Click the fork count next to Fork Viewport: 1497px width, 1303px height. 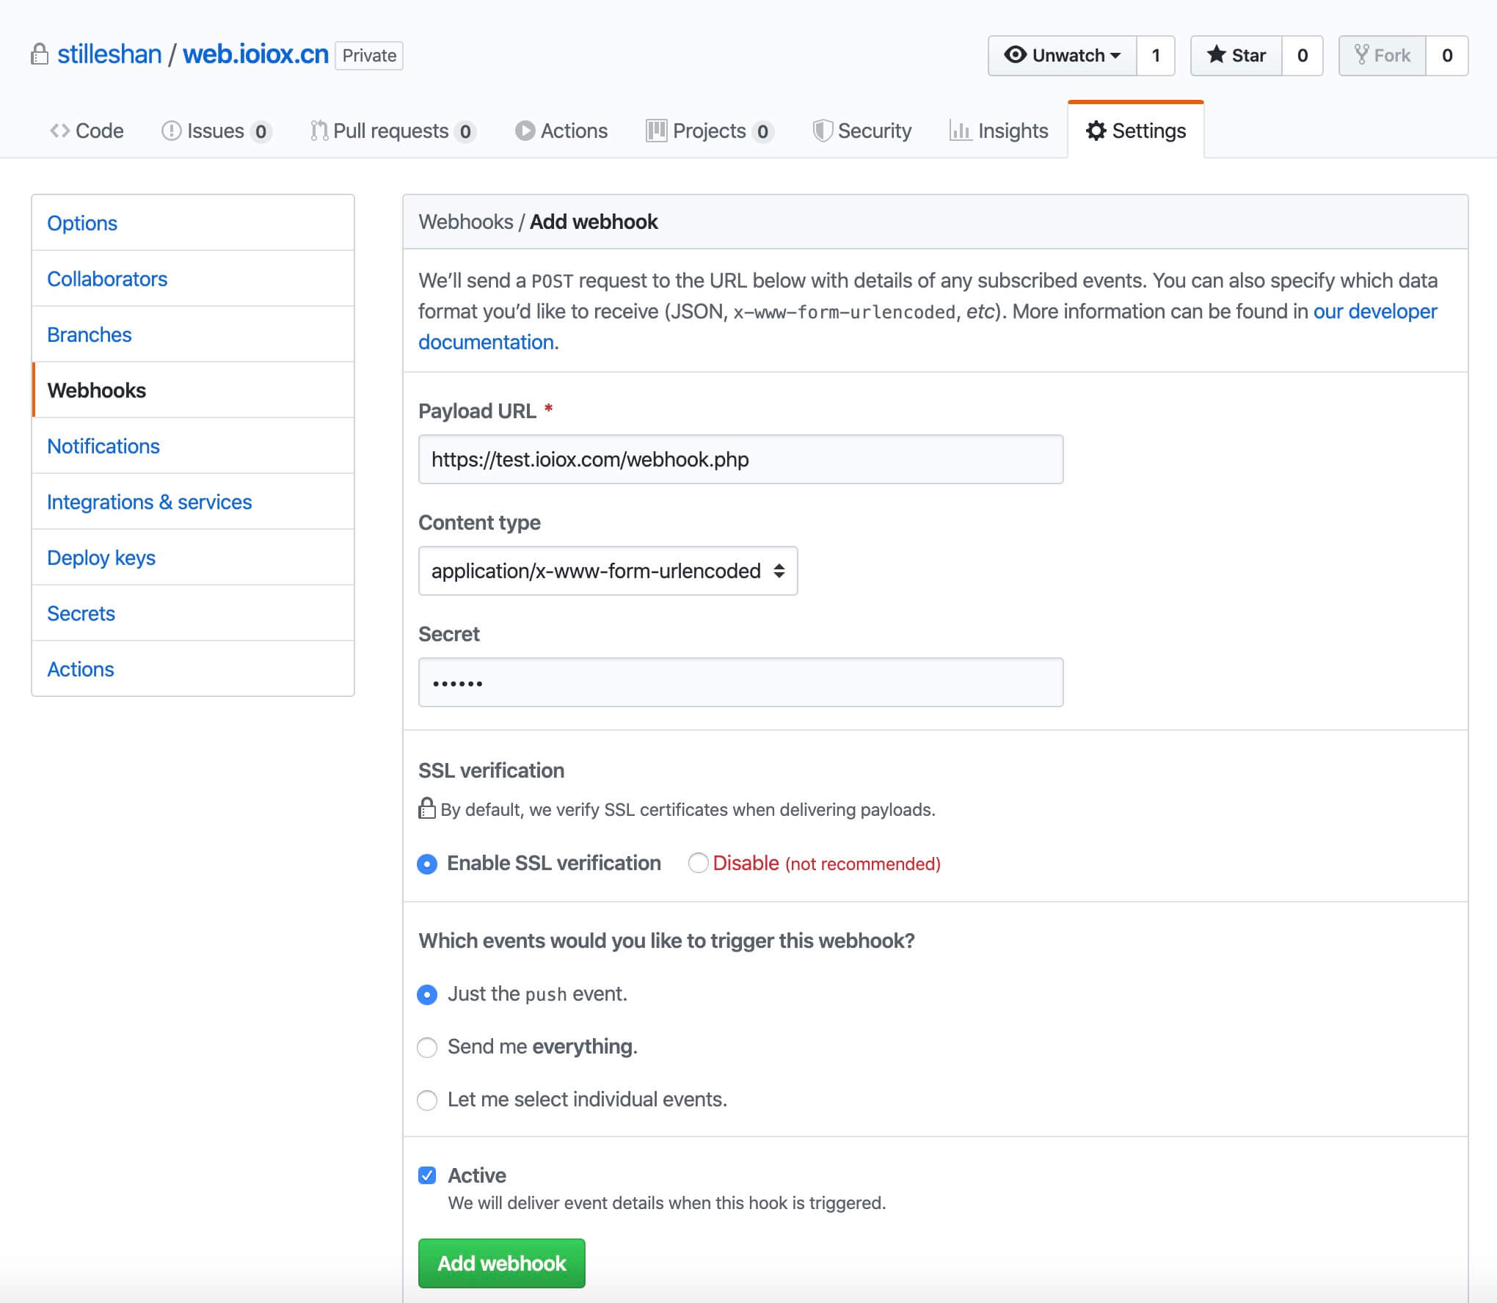[x=1447, y=55]
